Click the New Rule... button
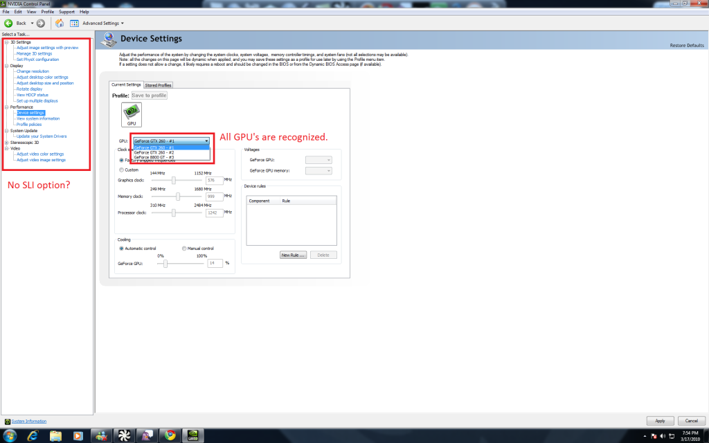 293,255
